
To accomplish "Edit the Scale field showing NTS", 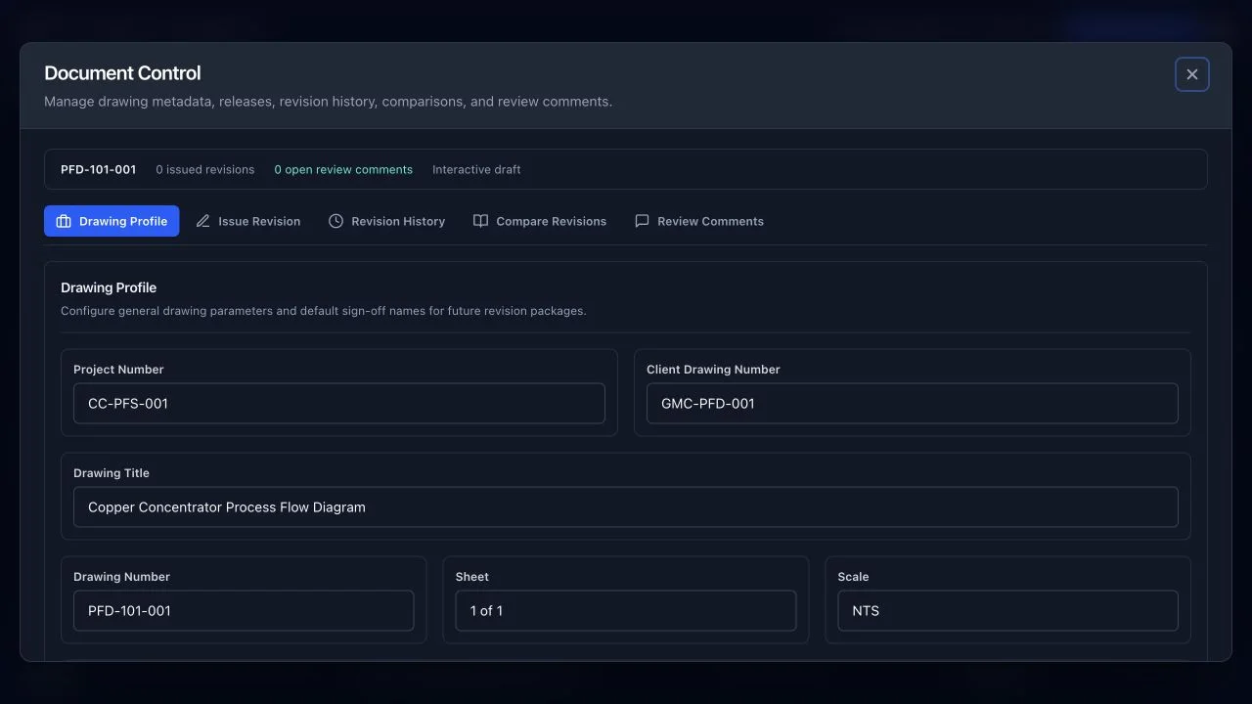I will (x=1007, y=610).
